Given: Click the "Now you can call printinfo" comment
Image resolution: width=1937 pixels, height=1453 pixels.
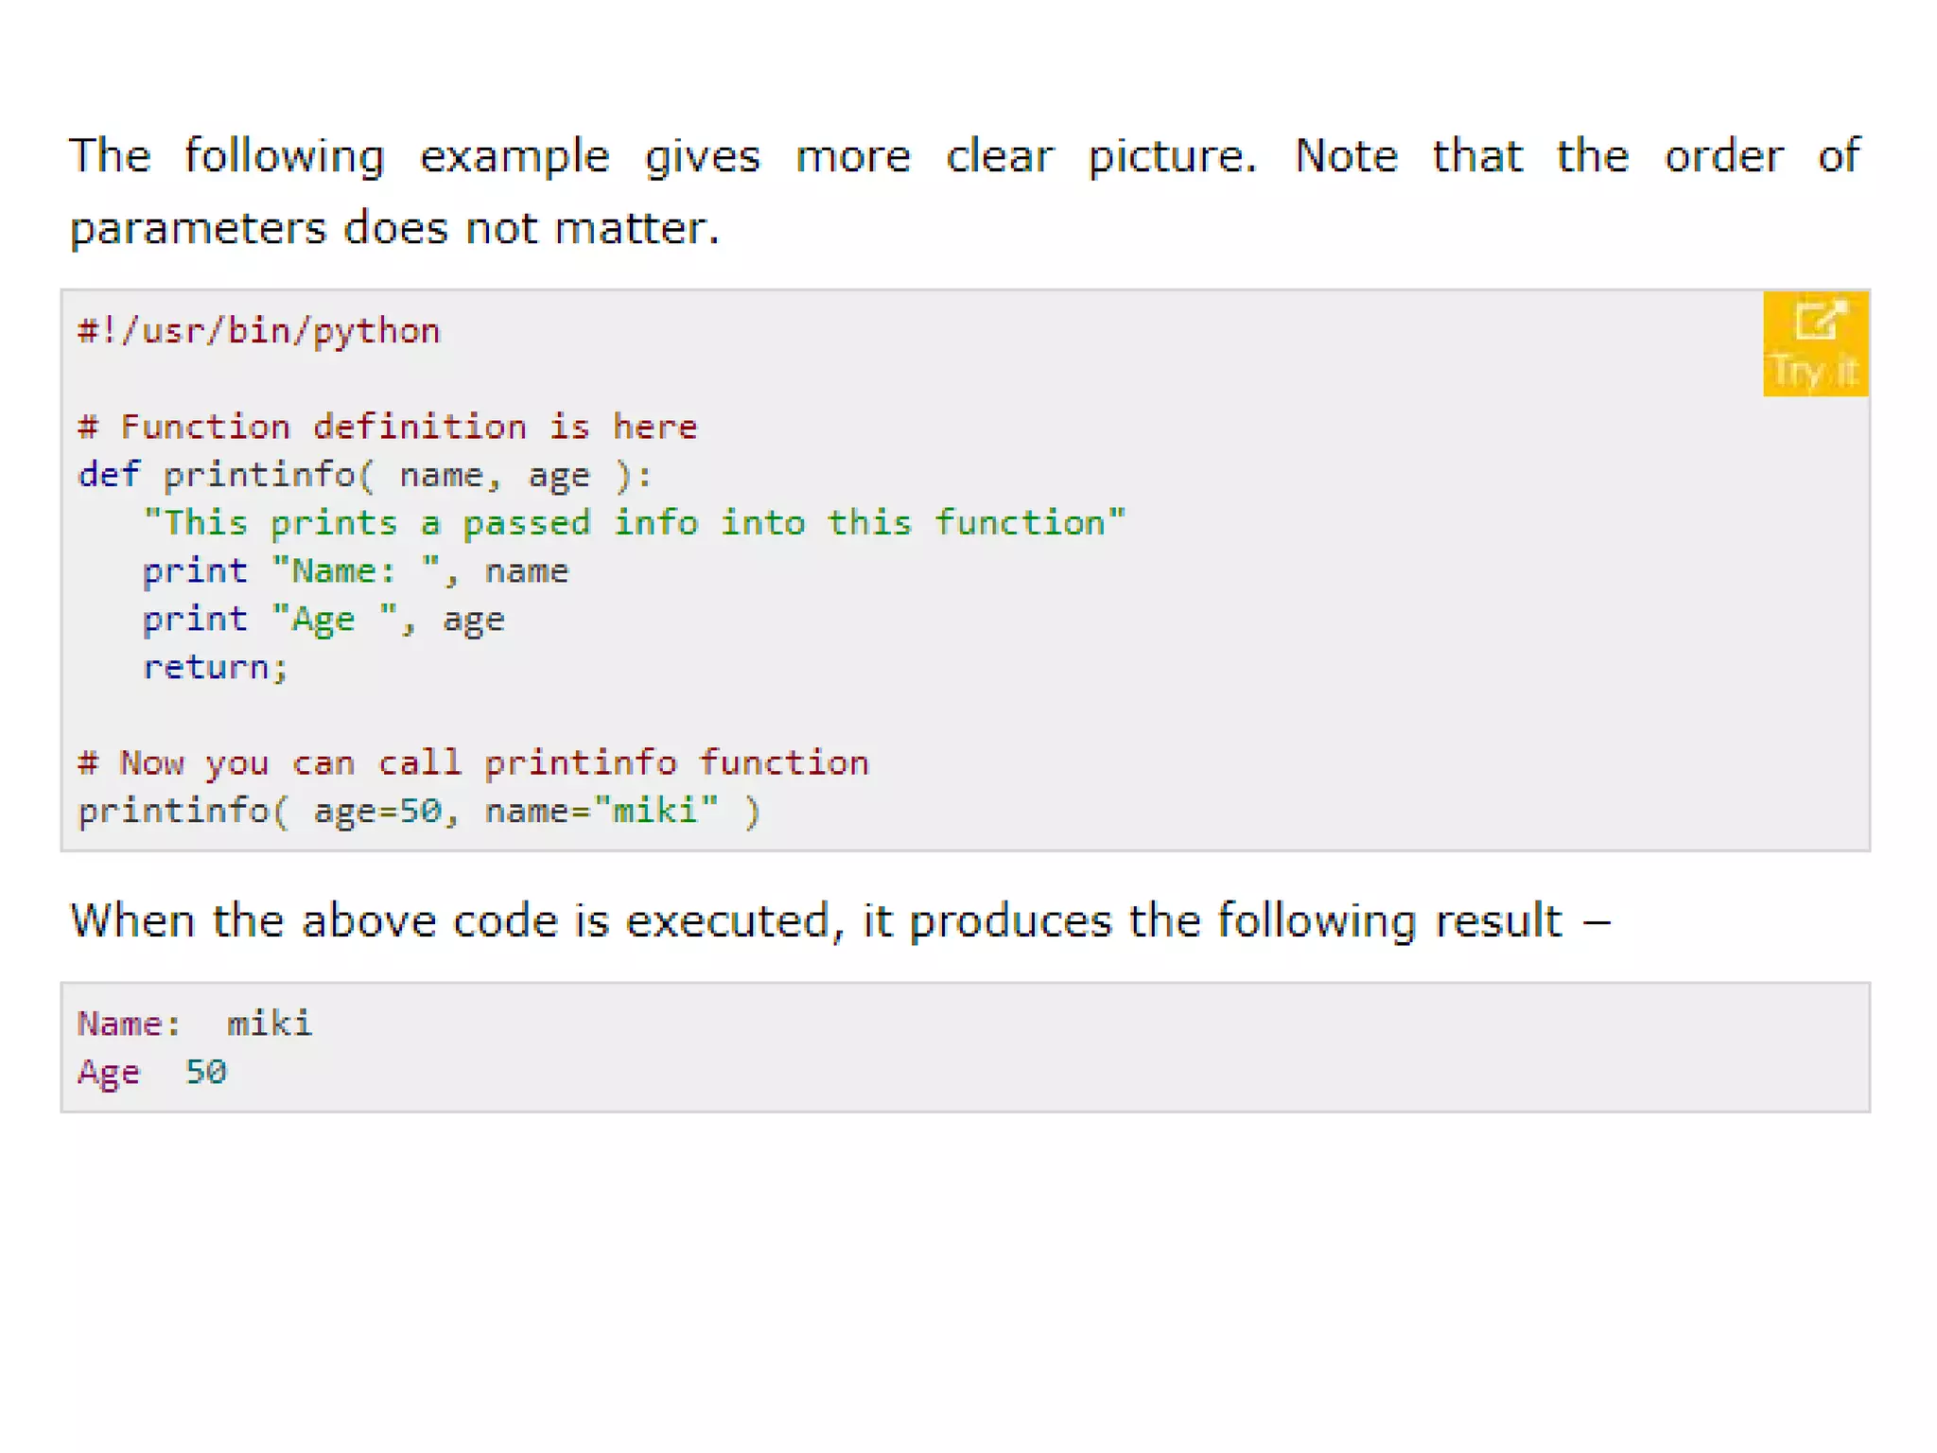Looking at the screenshot, I should 473,763.
